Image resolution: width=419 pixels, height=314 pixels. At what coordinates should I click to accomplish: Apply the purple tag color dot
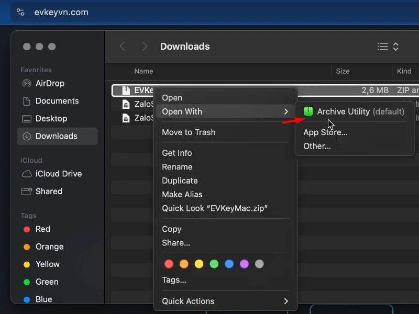244,264
